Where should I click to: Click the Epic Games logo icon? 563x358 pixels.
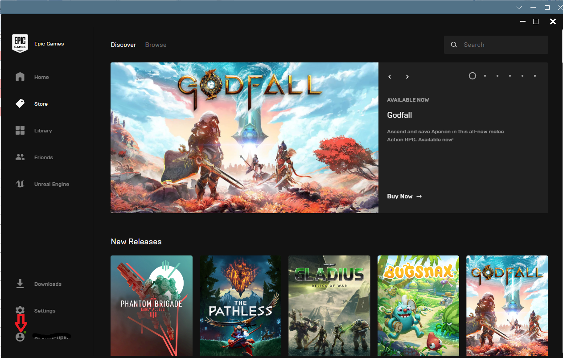[20, 44]
